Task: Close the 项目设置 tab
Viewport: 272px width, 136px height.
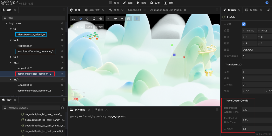Action: pyautogui.click(x=103, y=10)
